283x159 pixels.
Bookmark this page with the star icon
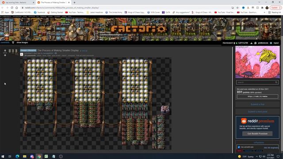pos(237,8)
